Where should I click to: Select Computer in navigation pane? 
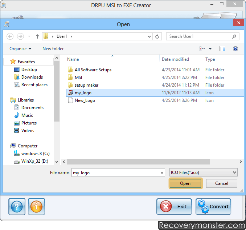[x=28, y=146]
